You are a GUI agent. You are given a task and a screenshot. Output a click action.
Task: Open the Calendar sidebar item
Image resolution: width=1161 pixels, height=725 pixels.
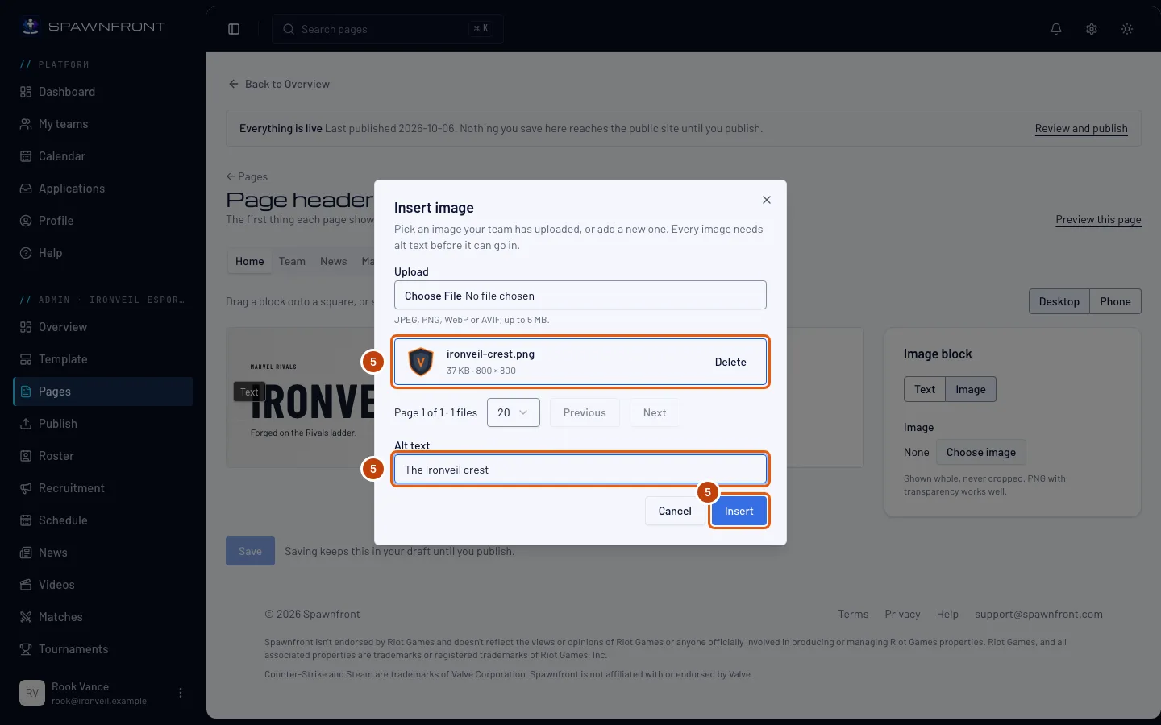pos(103,156)
